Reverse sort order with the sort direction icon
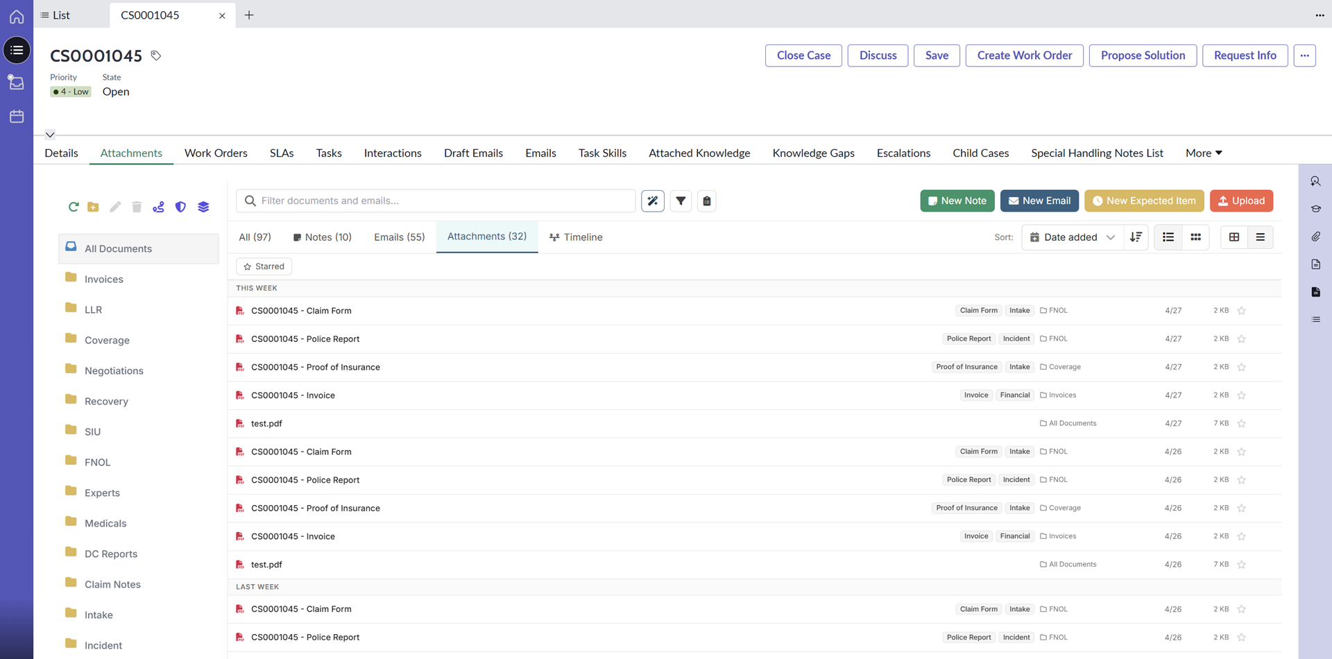The image size is (1332, 659). coord(1136,237)
